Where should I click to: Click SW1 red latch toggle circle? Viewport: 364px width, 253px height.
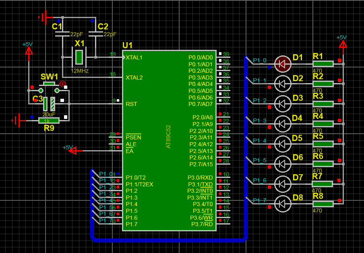pos(62,84)
